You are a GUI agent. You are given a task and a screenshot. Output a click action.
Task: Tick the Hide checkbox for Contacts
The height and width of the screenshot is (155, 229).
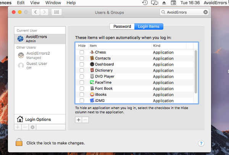point(82,58)
